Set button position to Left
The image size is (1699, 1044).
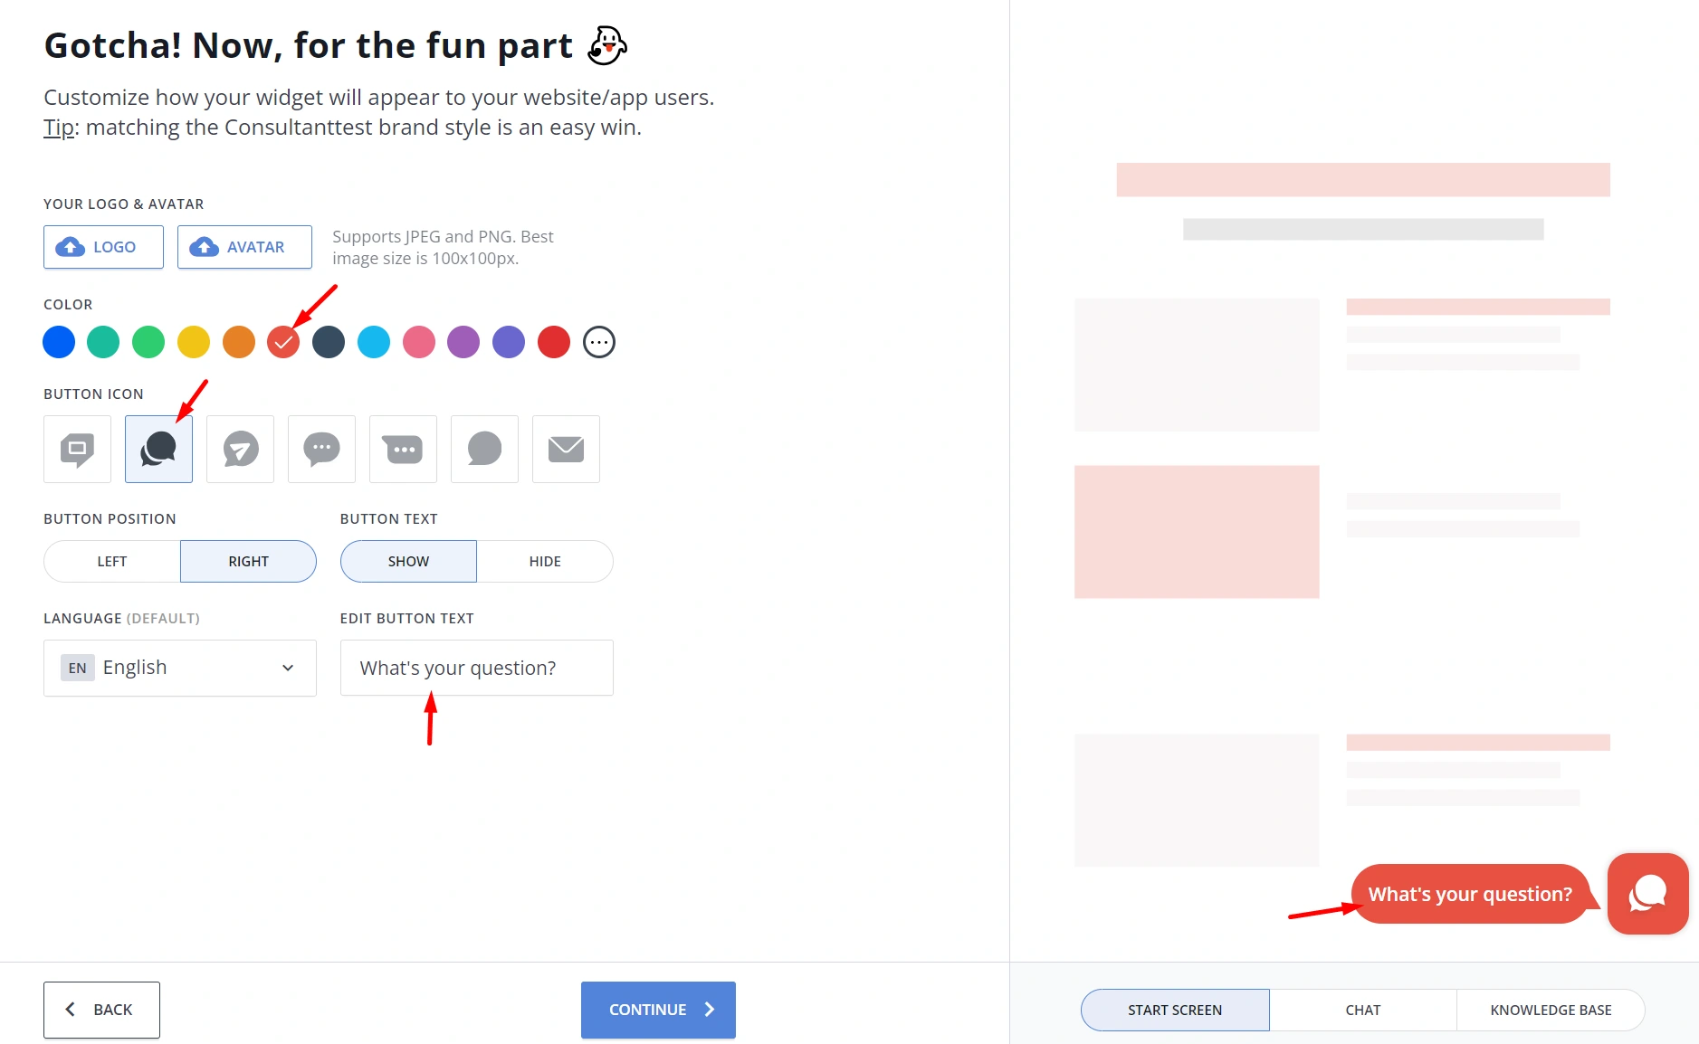point(112,561)
